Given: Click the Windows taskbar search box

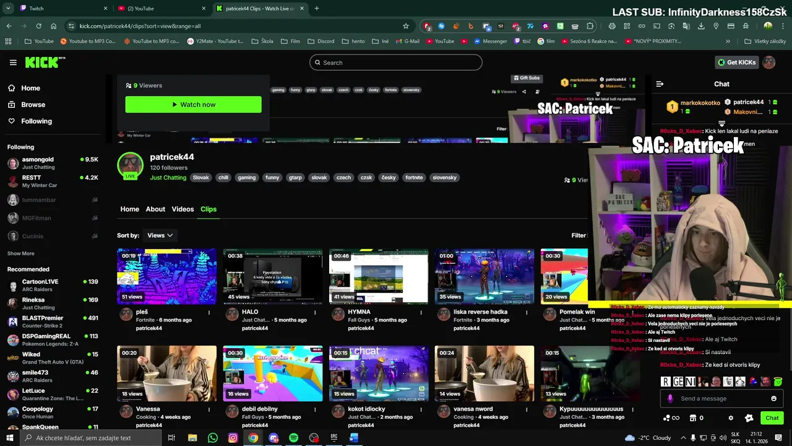Looking at the screenshot, I should tap(90, 438).
